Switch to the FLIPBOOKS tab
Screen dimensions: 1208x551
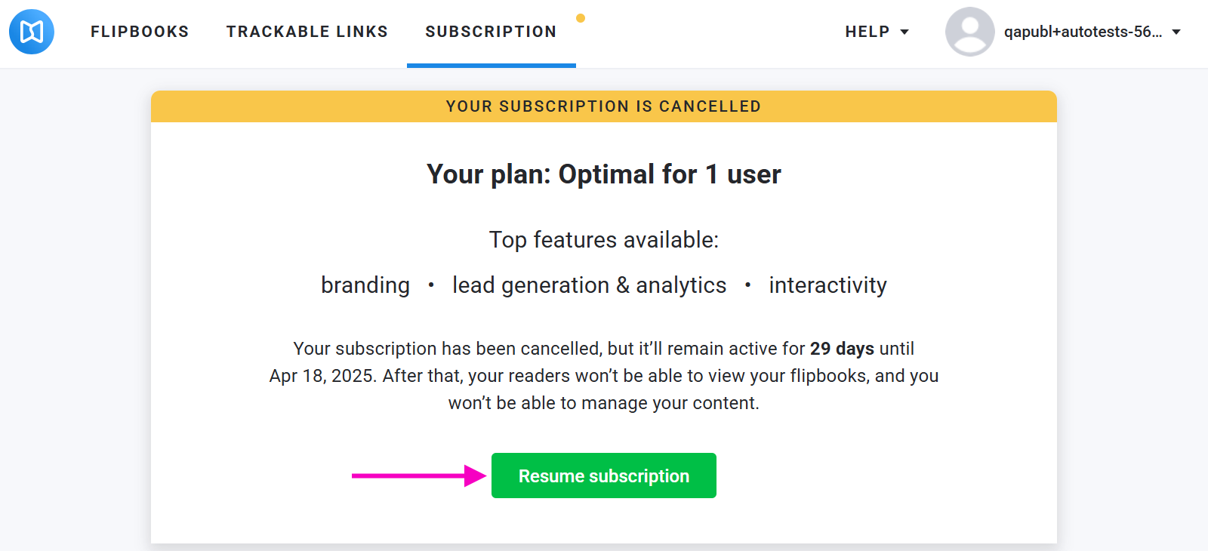coord(140,32)
